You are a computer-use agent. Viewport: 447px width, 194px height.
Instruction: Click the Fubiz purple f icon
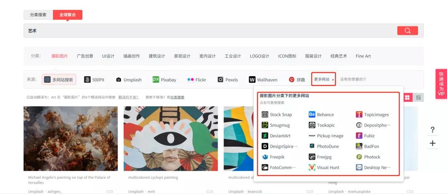coord(359,136)
